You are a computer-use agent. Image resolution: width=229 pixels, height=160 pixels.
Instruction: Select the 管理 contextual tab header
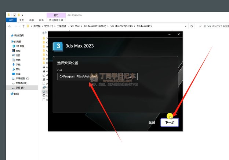coord(56,15)
